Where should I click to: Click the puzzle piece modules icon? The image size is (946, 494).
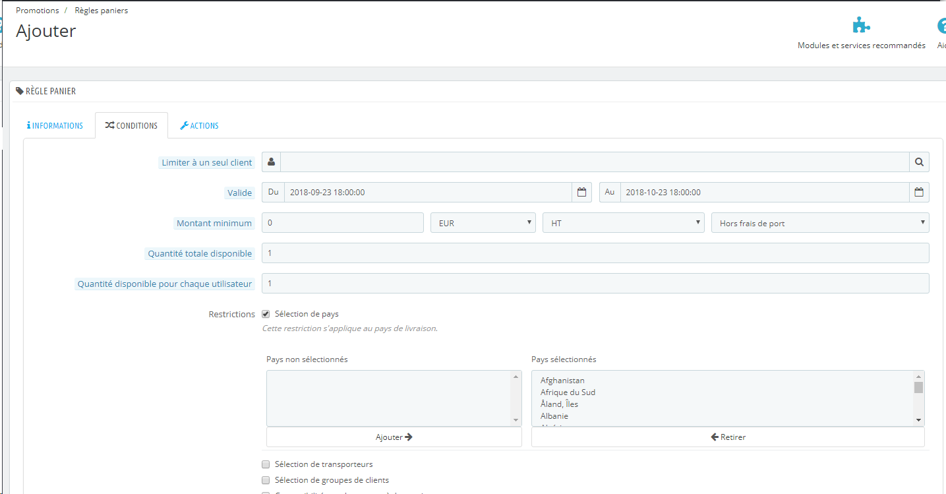tap(861, 26)
